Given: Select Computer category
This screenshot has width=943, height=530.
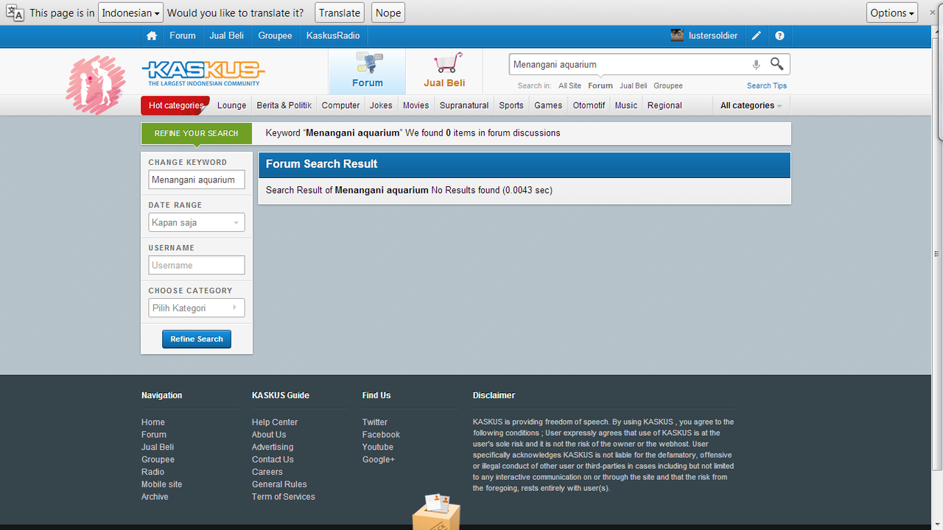Looking at the screenshot, I should coord(341,105).
